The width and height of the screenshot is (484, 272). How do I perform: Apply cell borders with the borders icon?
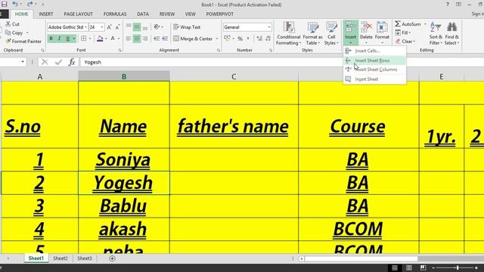tap(84, 39)
